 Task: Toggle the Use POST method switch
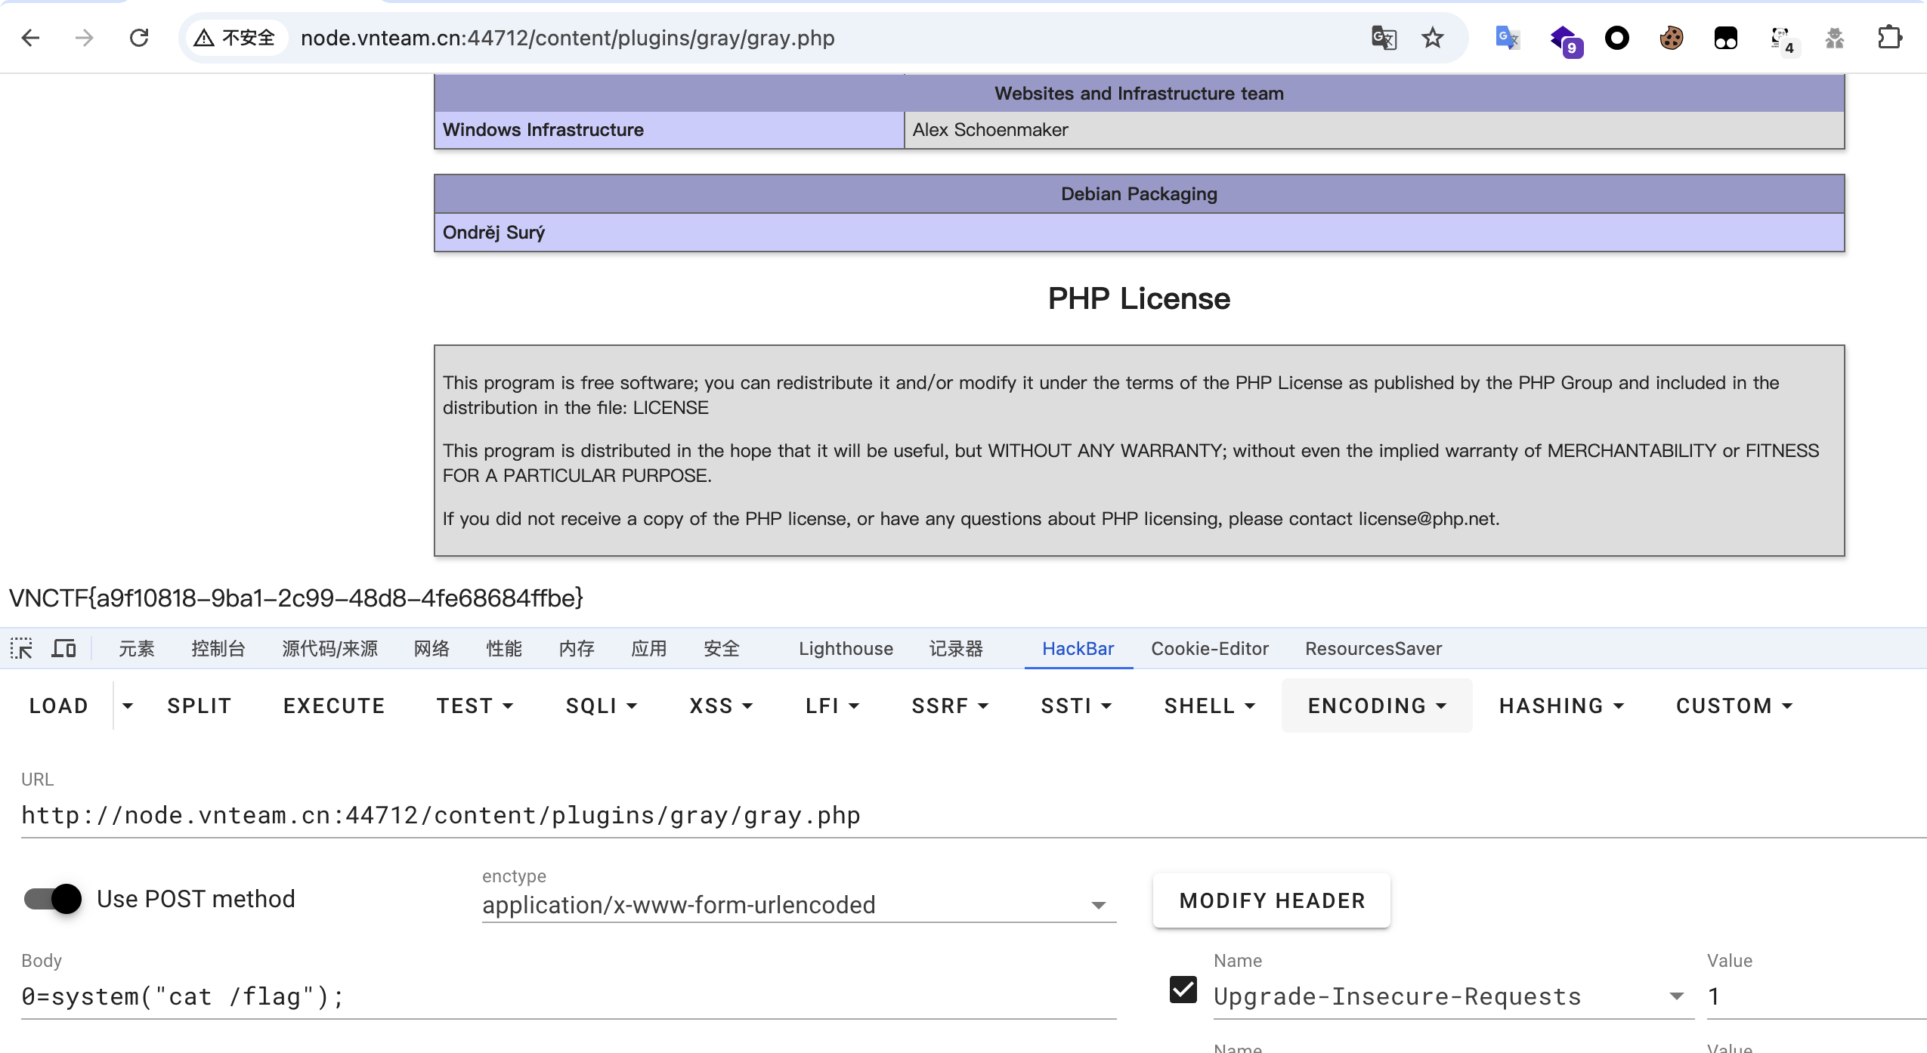[53, 899]
